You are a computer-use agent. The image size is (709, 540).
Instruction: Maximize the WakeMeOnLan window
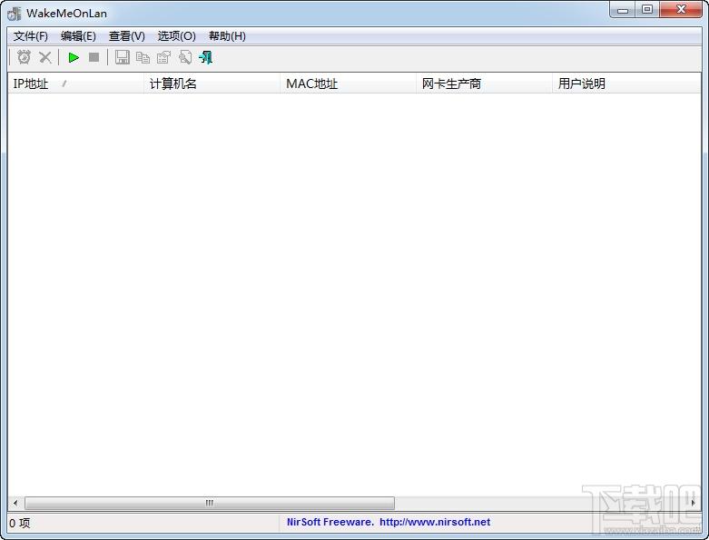point(647,9)
